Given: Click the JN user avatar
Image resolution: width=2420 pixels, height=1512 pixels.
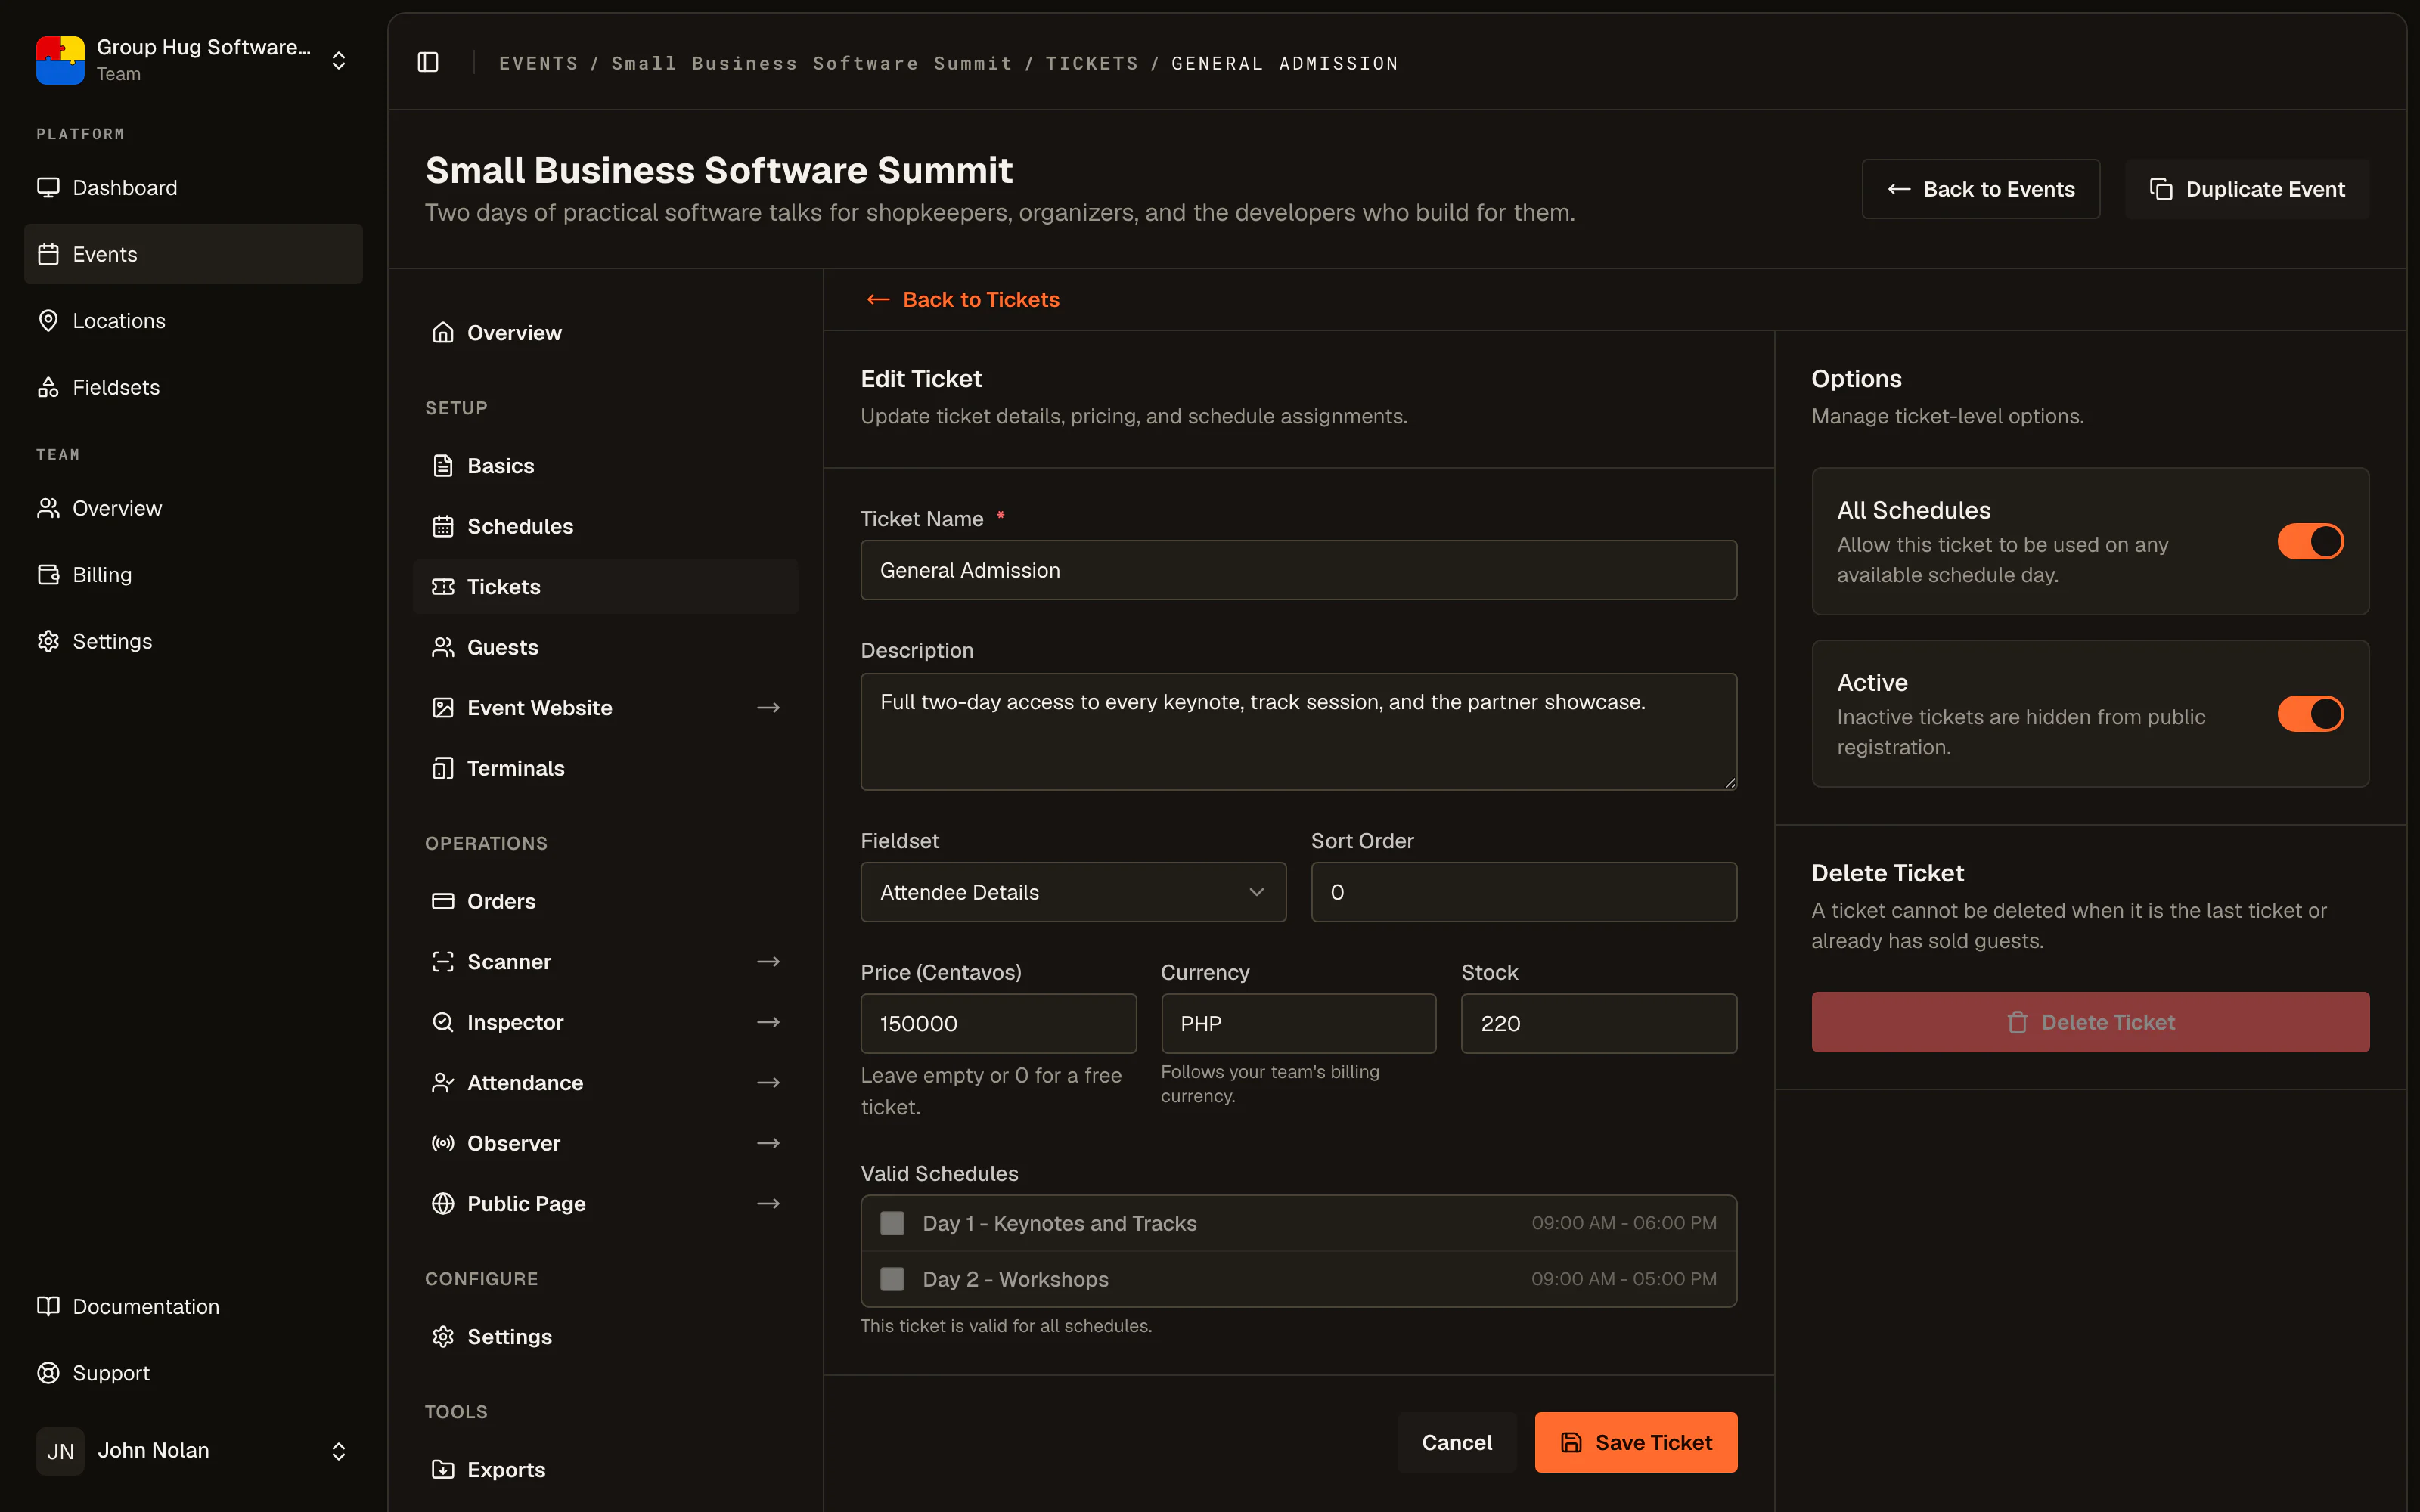Looking at the screenshot, I should (60, 1451).
